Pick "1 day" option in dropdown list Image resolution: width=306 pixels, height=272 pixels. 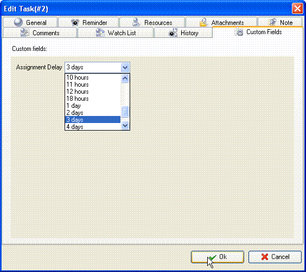point(93,106)
